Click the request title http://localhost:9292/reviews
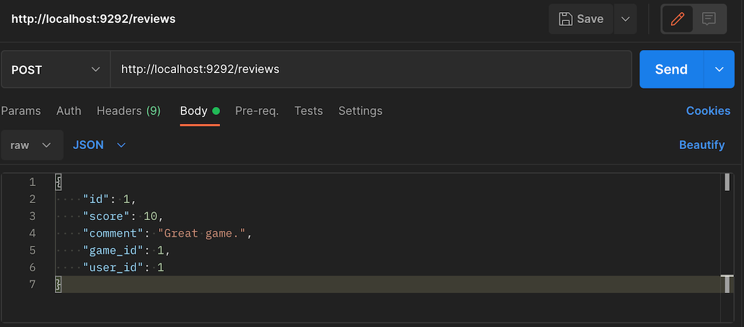 pos(93,19)
